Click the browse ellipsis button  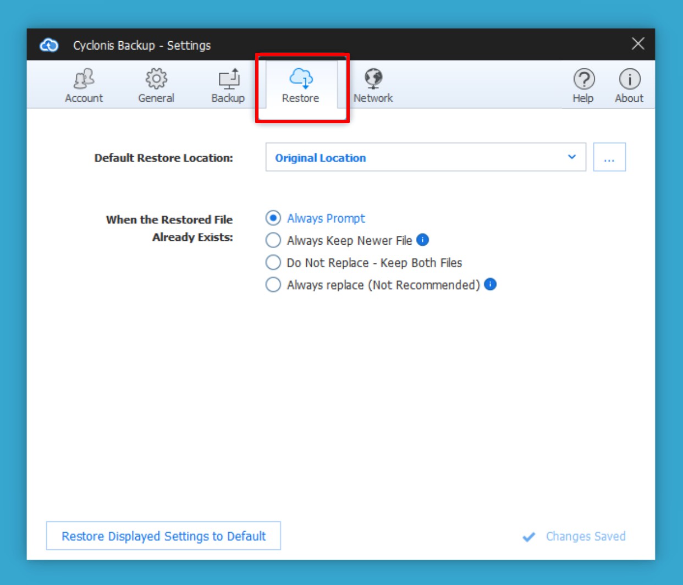[x=609, y=158]
